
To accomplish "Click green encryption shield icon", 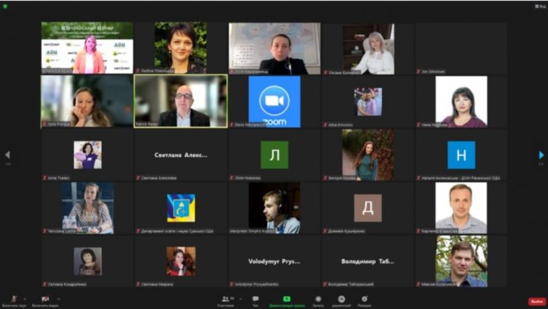I will 5,7.
